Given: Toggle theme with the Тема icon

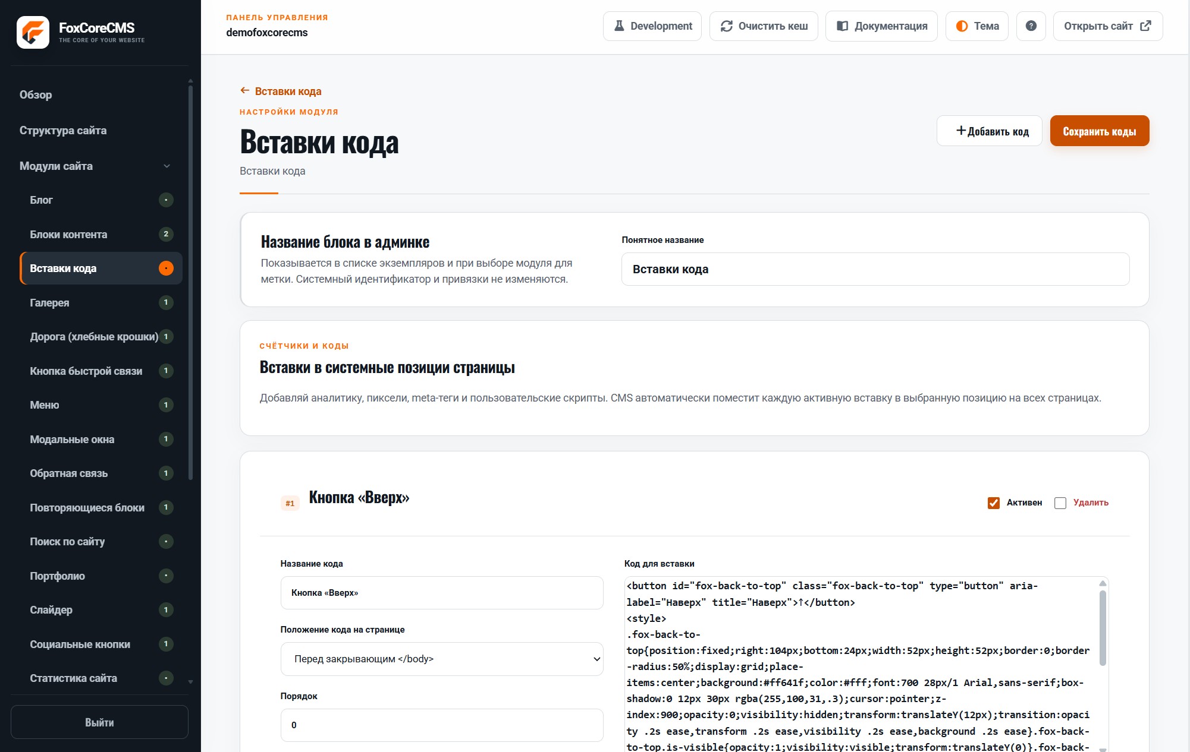Looking at the screenshot, I should 962,26.
